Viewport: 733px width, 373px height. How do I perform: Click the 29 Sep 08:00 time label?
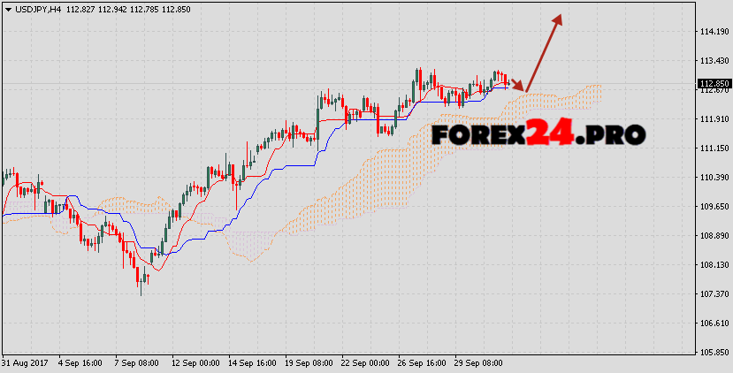pyautogui.click(x=477, y=363)
